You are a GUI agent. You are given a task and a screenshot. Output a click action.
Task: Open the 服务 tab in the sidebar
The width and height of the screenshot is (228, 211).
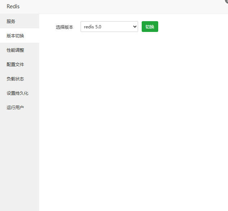(x=19, y=21)
